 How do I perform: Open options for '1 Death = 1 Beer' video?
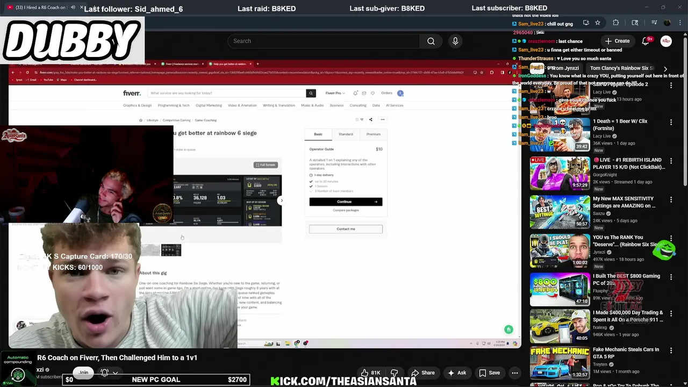[x=671, y=122]
